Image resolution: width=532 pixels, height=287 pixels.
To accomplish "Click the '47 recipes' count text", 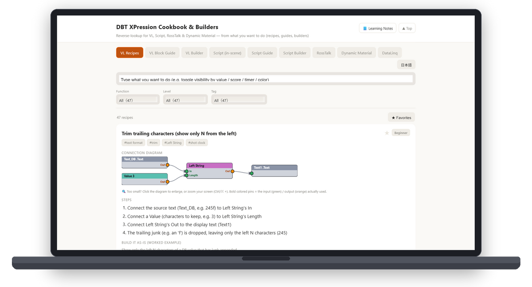I will 125,117.
